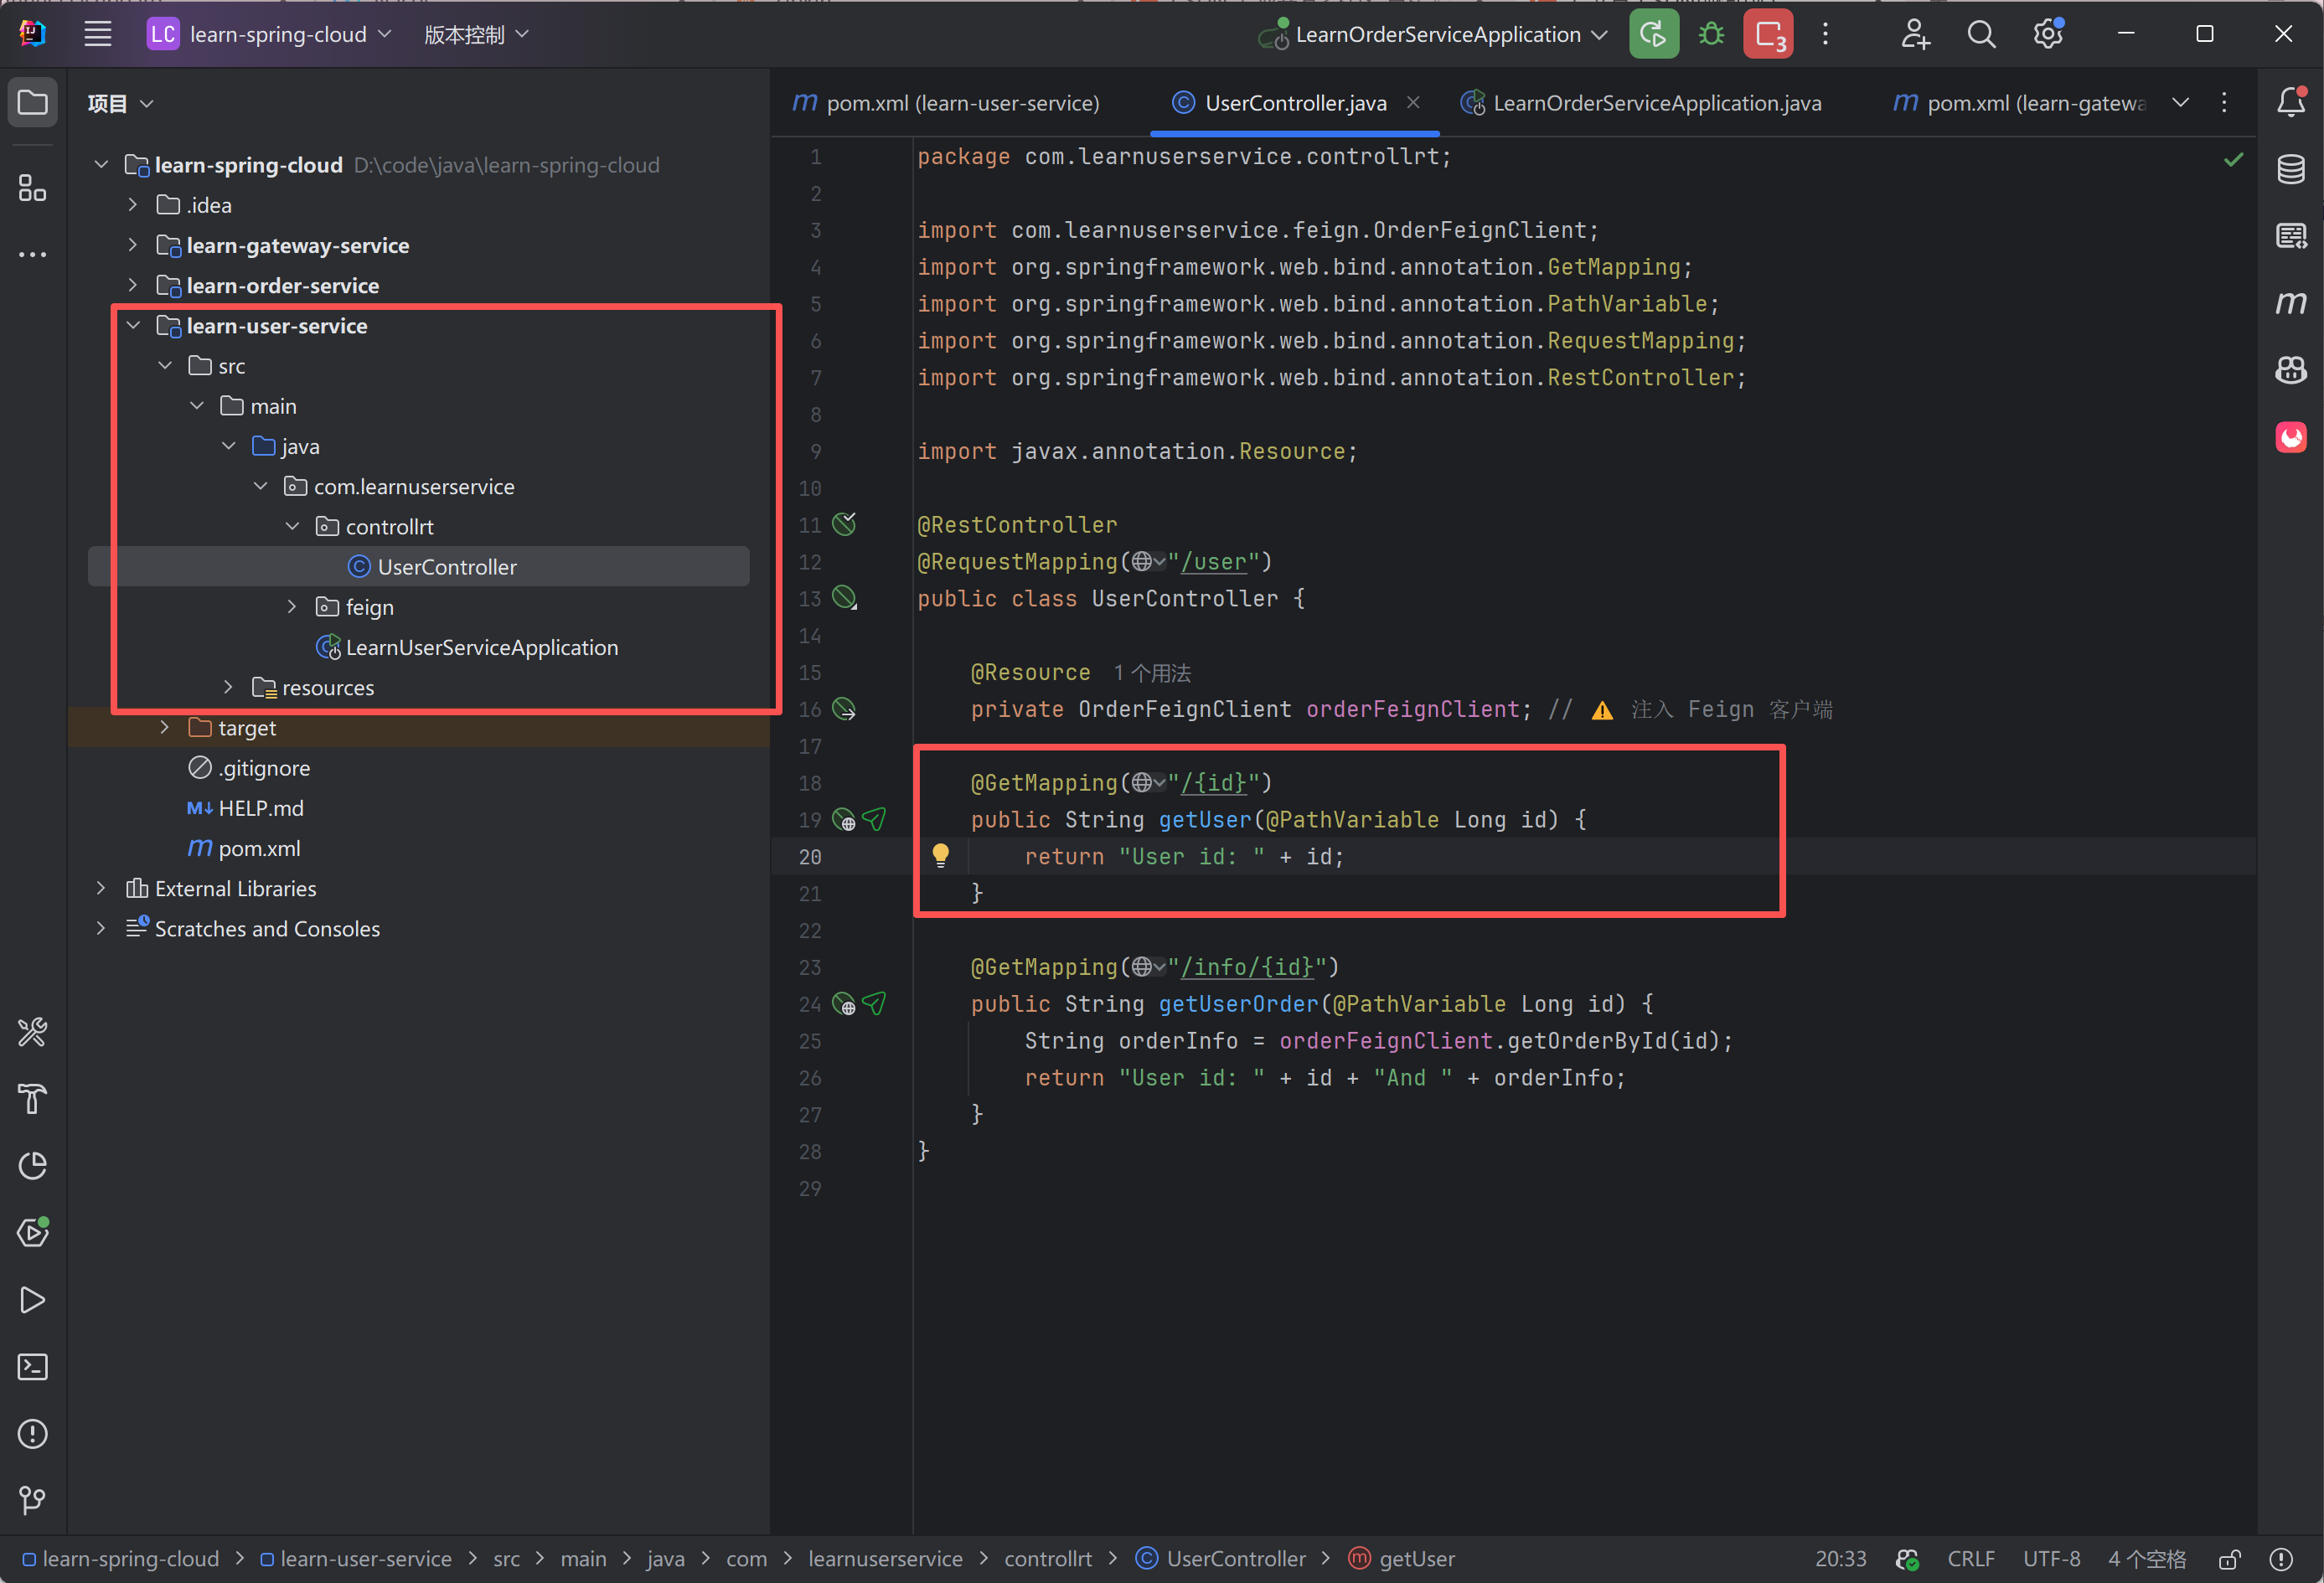Select pom.xml under learn-user-service
Screen dimensions: 2324x1583
243,848
